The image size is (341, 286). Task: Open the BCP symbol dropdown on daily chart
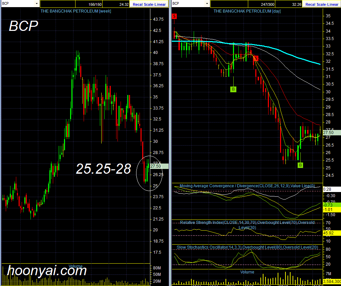click(207, 3)
